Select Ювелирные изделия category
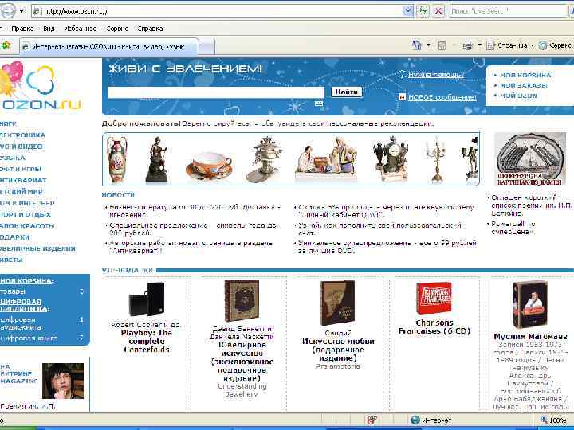The width and height of the screenshot is (574, 430). 37,248
